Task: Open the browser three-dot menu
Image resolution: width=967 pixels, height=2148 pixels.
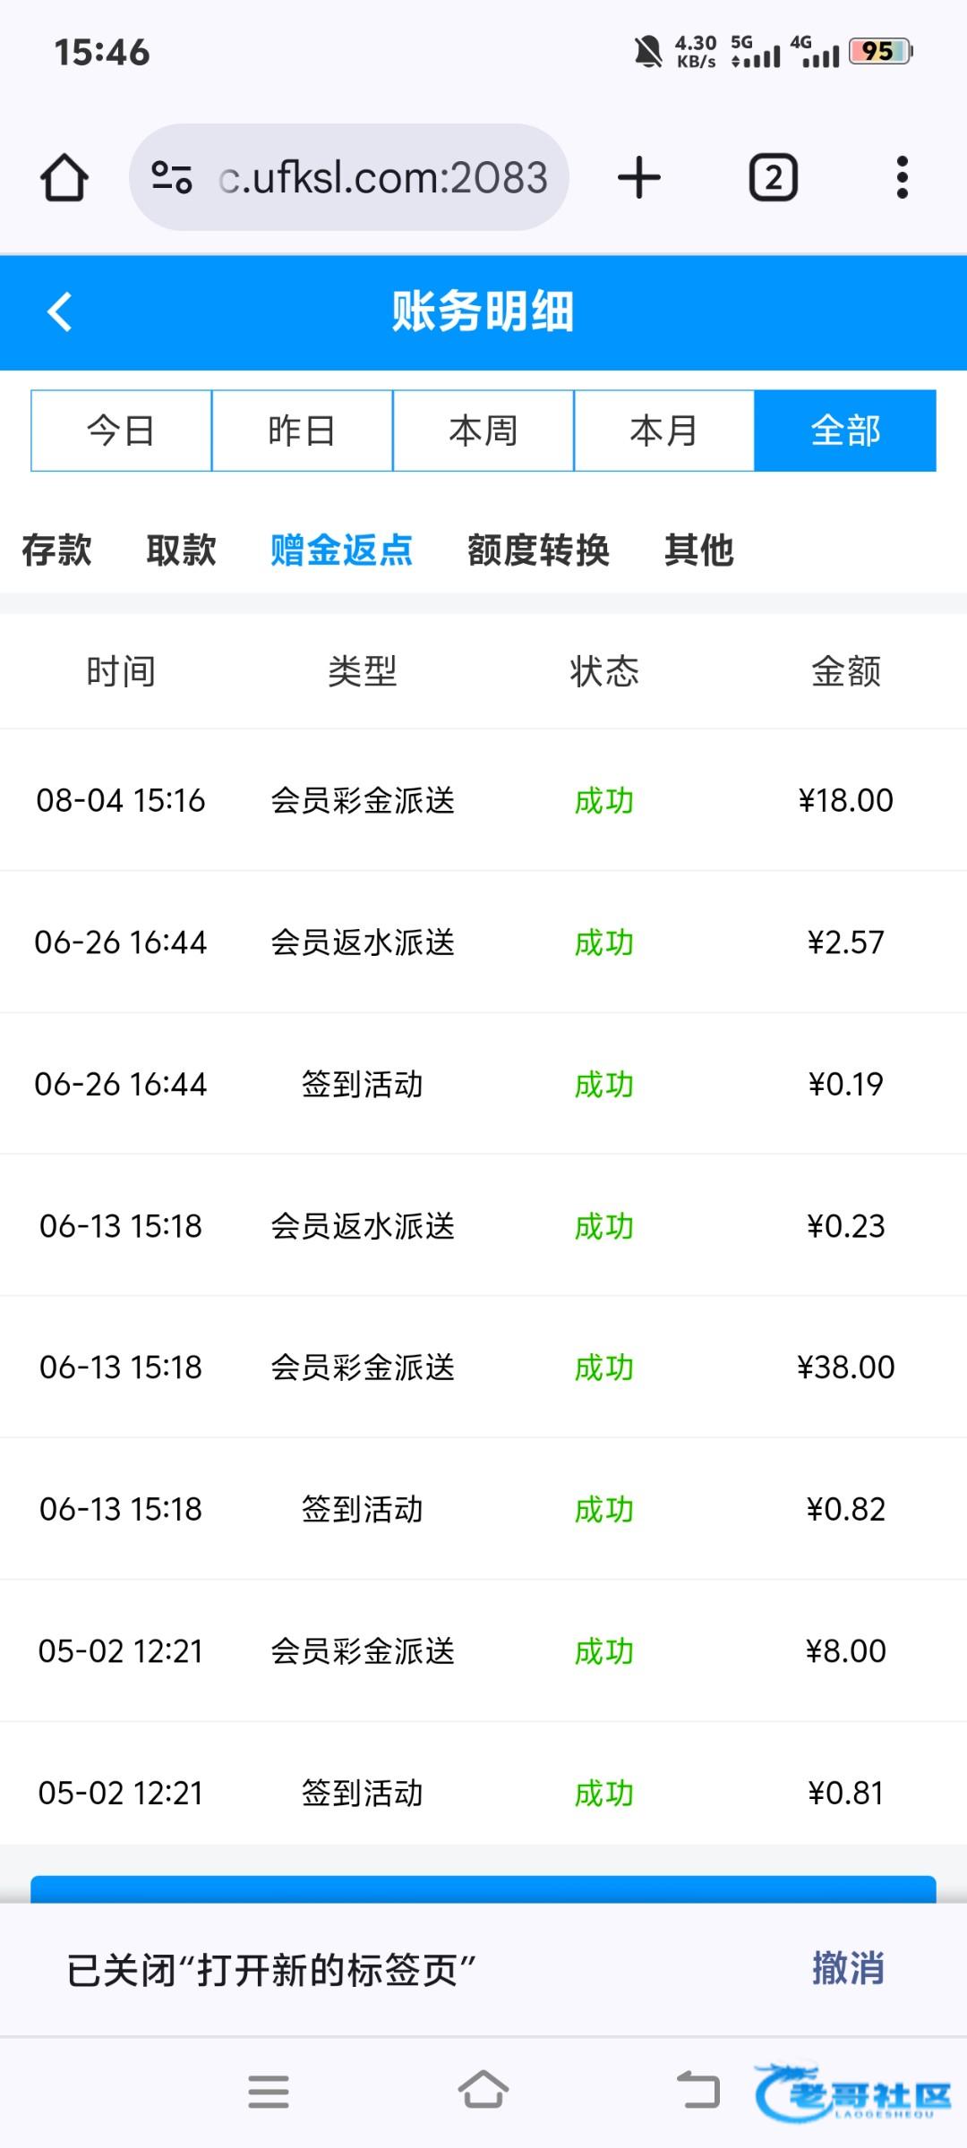Action: point(902,177)
